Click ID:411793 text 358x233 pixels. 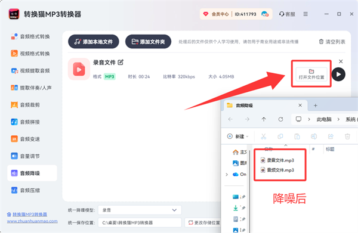(245, 14)
